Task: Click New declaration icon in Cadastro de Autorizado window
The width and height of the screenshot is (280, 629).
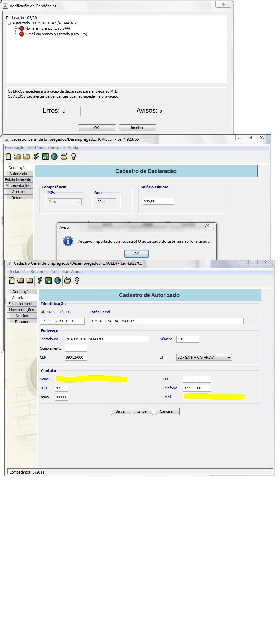Action: click(x=12, y=280)
